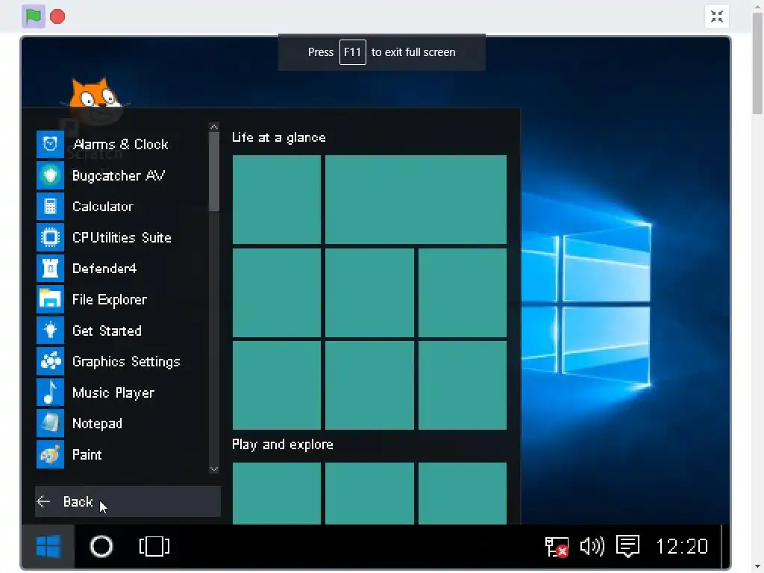Viewport: 764px width, 573px height.
Task: Select the Defender4 label
Action: [x=104, y=269]
